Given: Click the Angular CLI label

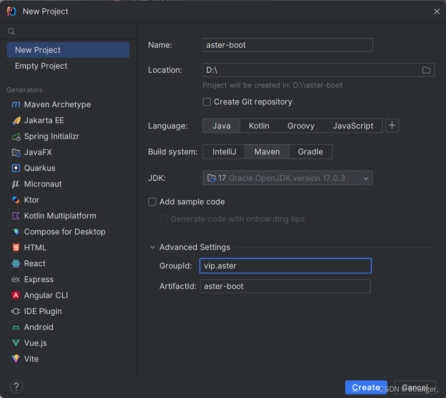Looking at the screenshot, I should pos(46,295).
